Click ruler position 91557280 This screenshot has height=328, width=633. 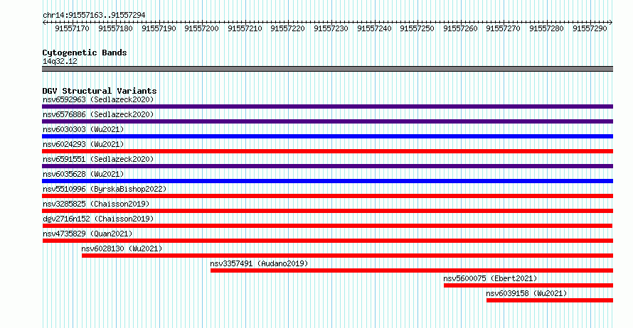[547, 28]
